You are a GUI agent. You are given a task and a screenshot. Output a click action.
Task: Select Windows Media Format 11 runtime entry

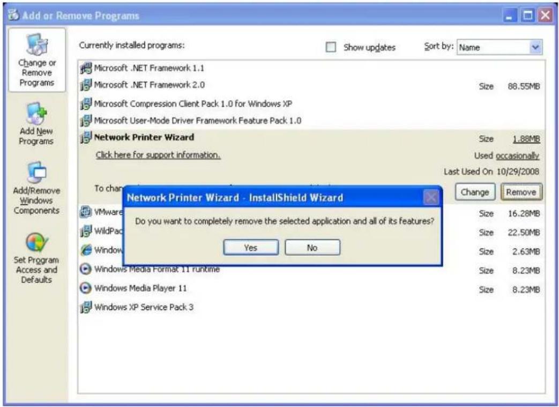click(x=157, y=269)
